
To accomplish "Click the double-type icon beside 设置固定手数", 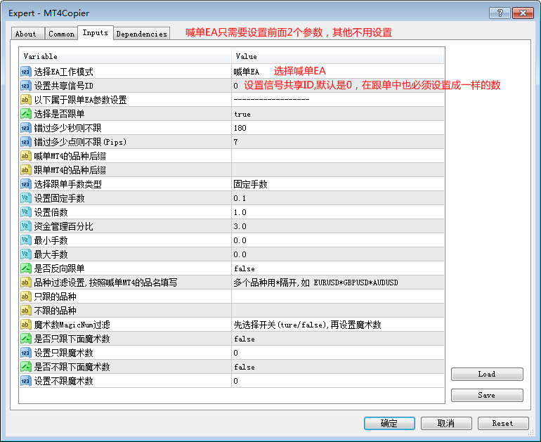I will point(26,198).
